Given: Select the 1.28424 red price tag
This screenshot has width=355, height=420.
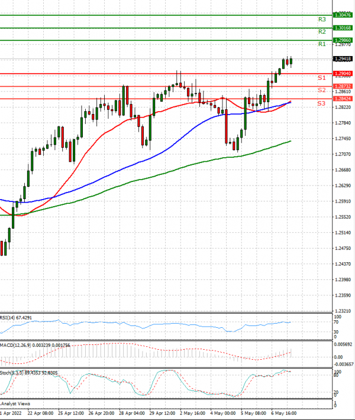Looking at the screenshot, I should (x=343, y=99).
